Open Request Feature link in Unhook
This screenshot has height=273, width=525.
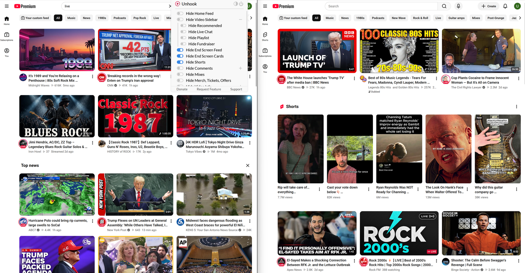[x=209, y=89]
